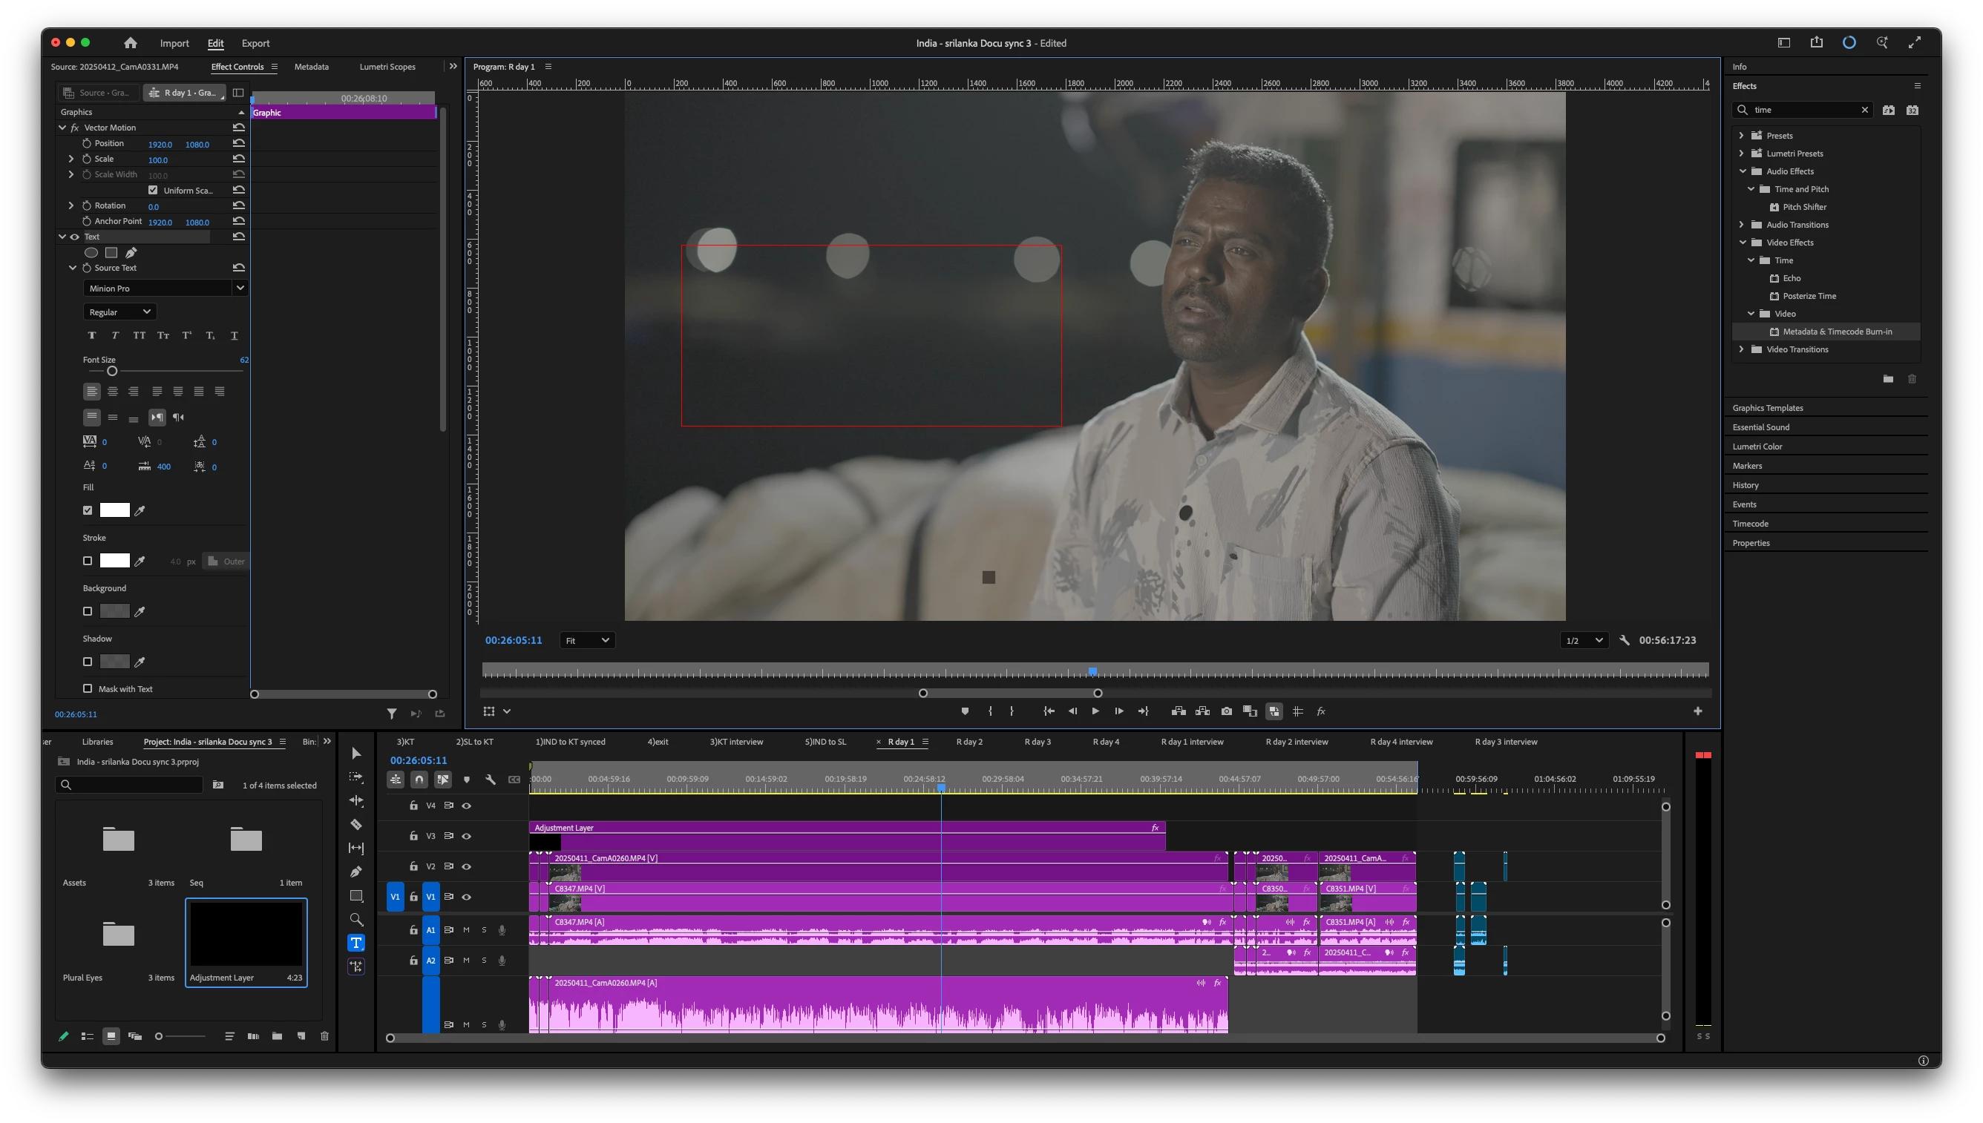
Task: Toggle Snap in Timeline magnet icon
Action: coord(419,780)
